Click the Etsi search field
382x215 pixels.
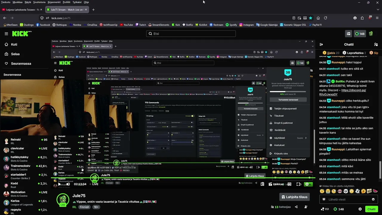click(x=191, y=34)
